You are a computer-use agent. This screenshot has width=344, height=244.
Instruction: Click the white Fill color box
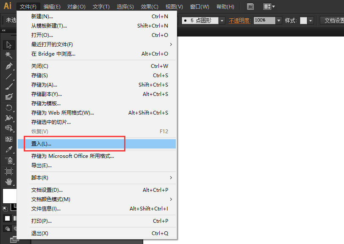9,196
